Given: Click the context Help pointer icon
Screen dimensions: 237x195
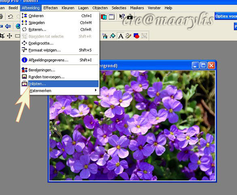Looking at the screenshot, I should pos(122,16).
